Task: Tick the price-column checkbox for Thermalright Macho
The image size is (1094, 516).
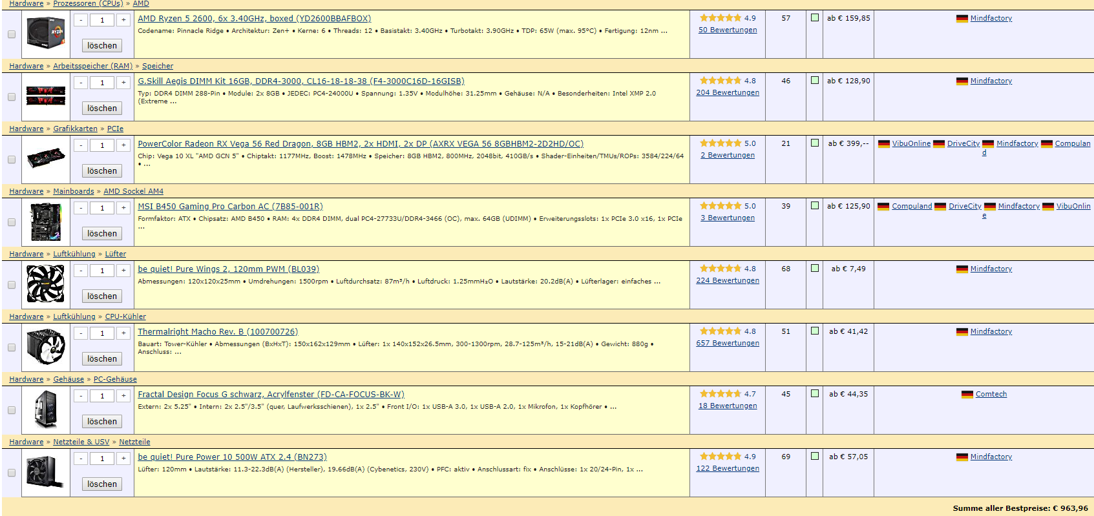Action: pyautogui.click(x=815, y=331)
